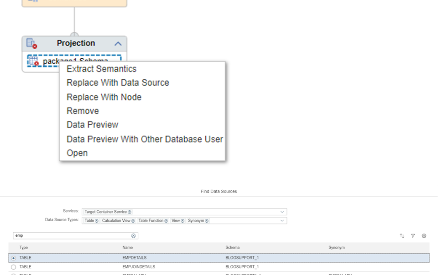Viewport: 438px width, 275px height.
Task: Expand the Data Source Types dropdown
Action: [282, 221]
